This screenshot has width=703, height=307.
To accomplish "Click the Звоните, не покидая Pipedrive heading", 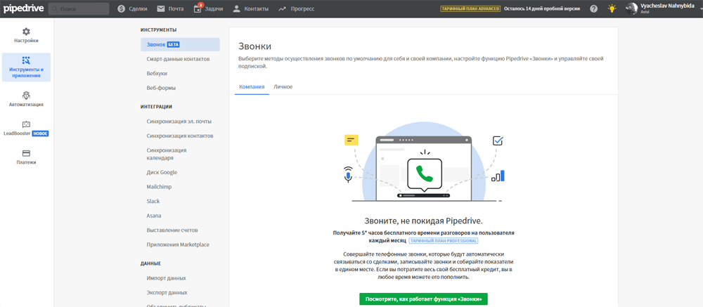I will (x=424, y=221).
